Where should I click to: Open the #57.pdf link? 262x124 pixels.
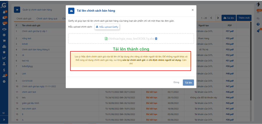click(230, 31)
